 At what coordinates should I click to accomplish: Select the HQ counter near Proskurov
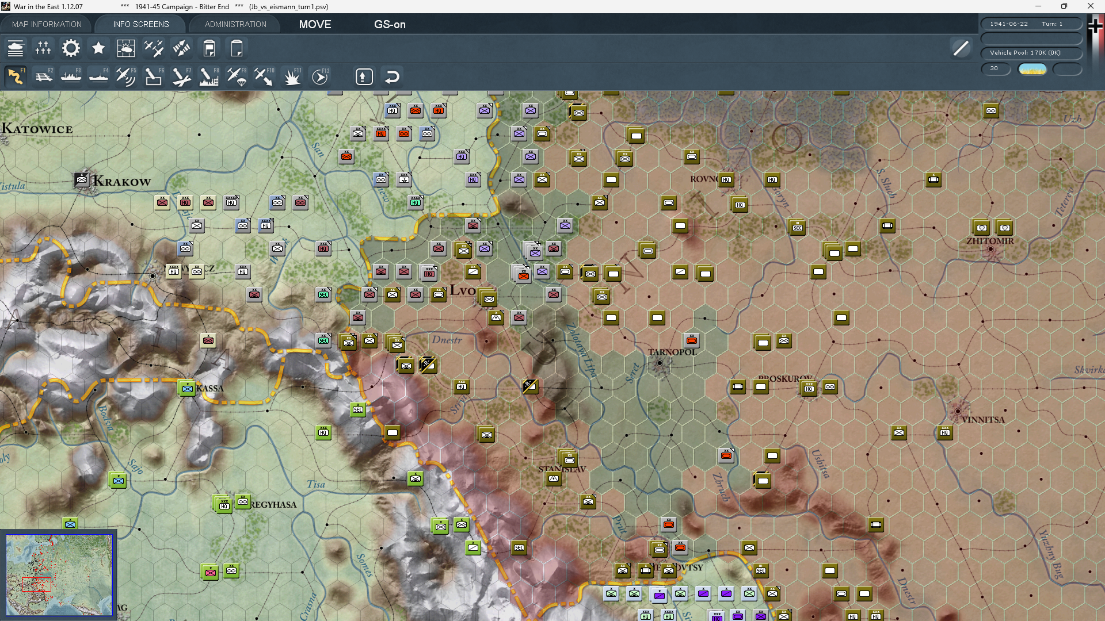pyautogui.click(x=809, y=388)
